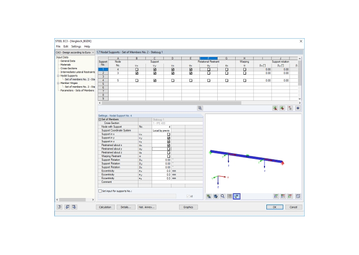Image resolution: width=359 pixels, height=255 pixels.
Task: Click the zoom magnifier icon under the preview
Action: click(x=222, y=196)
